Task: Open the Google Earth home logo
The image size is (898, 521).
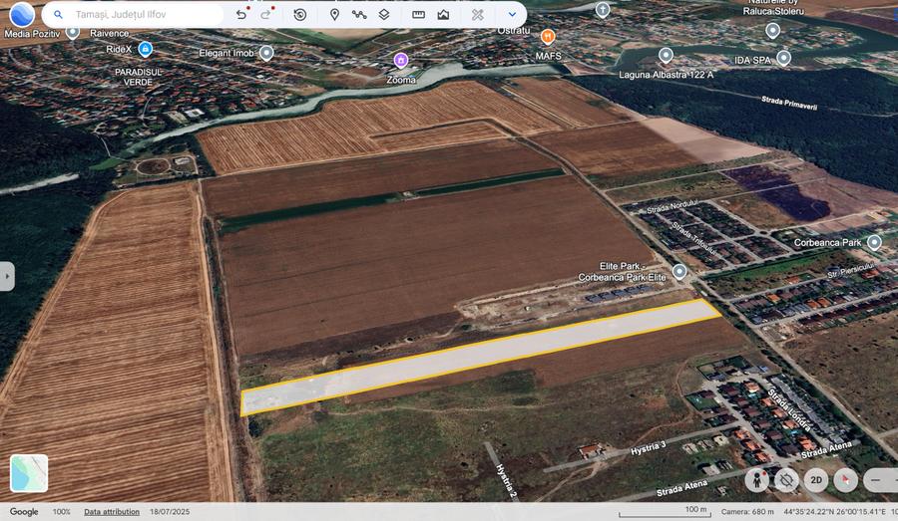Action: tap(22, 14)
